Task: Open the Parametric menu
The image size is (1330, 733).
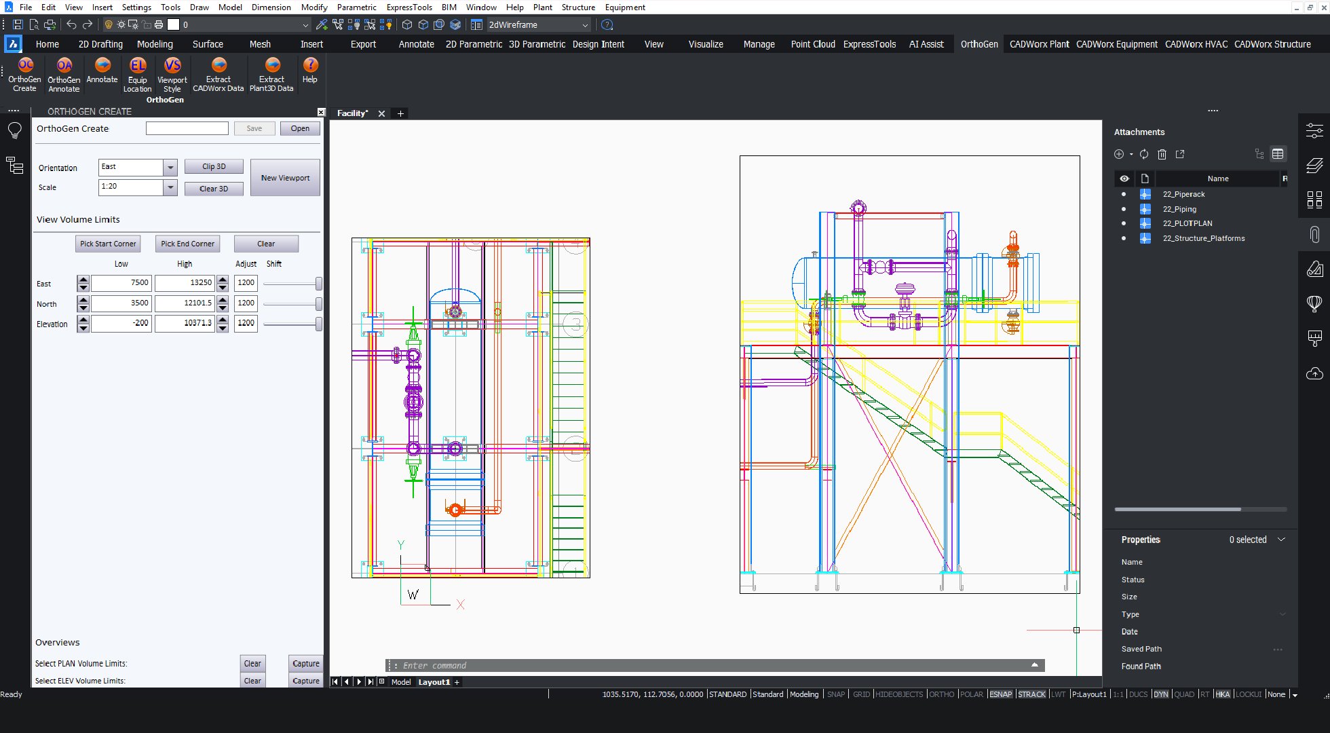Action: 356,7
